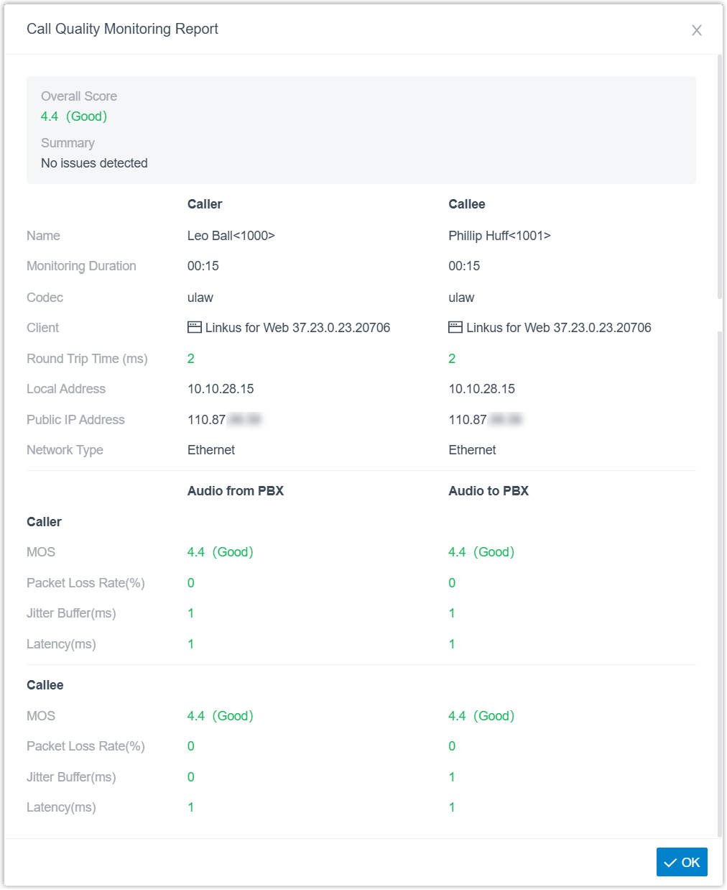Click Callee's Network Type Ethernet
The height and width of the screenshot is (890, 727).
click(472, 450)
